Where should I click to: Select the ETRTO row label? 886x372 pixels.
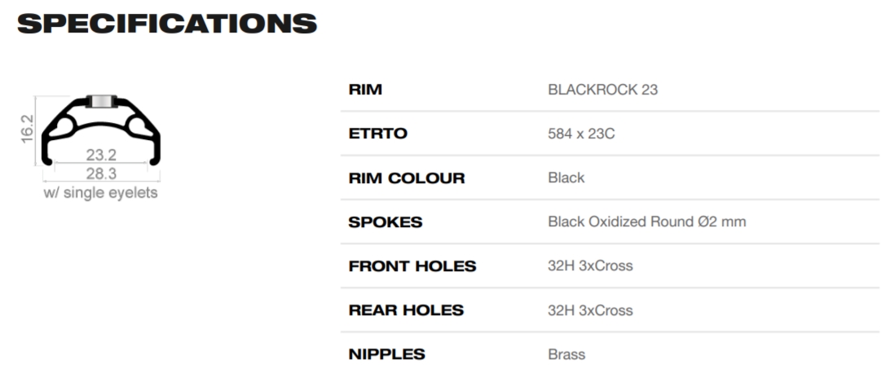[378, 133]
